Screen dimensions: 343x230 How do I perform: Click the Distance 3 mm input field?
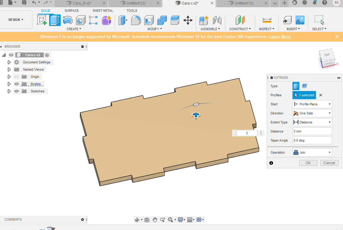tap(312, 131)
